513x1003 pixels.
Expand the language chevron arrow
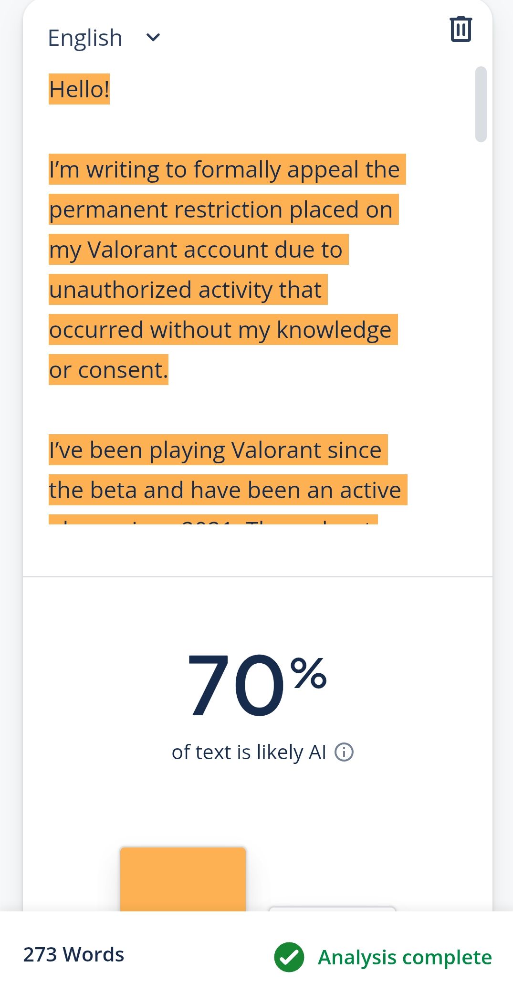[x=153, y=37]
